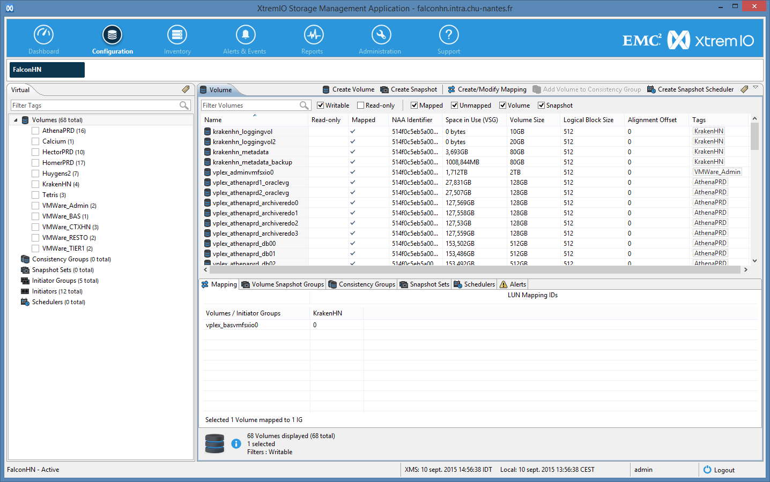The height and width of the screenshot is (482, 770).
Task: Sort the table by the Name column header
Action: pos(213,120)
